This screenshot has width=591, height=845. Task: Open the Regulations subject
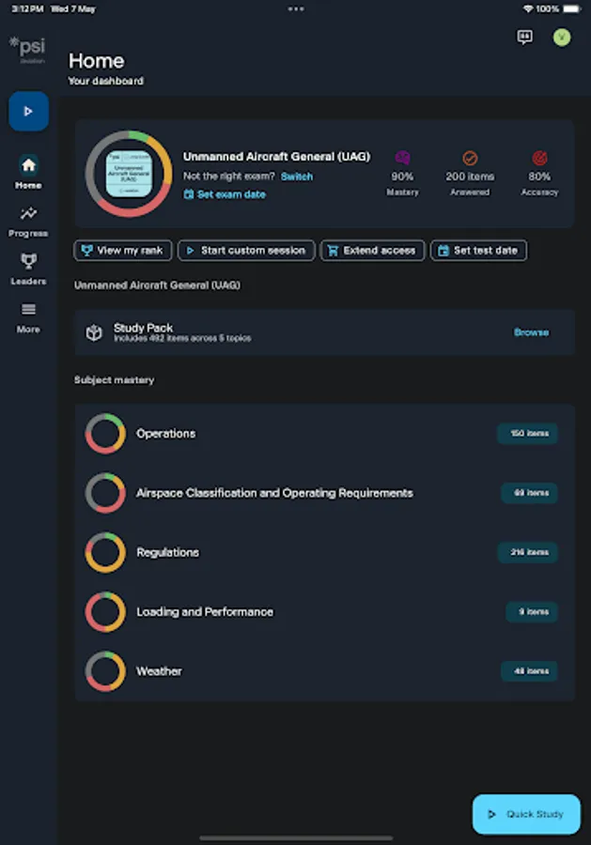point(324,552)
